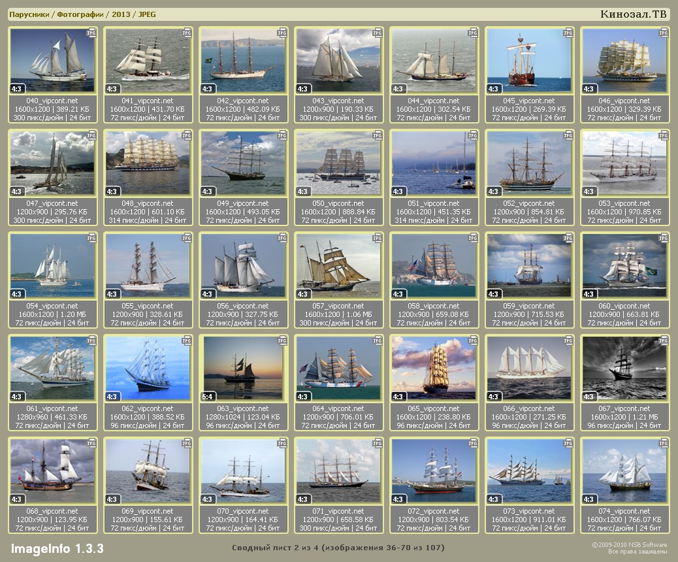
Task: Click the 065_vipcont.net file name label
Action: pos(434,408)
